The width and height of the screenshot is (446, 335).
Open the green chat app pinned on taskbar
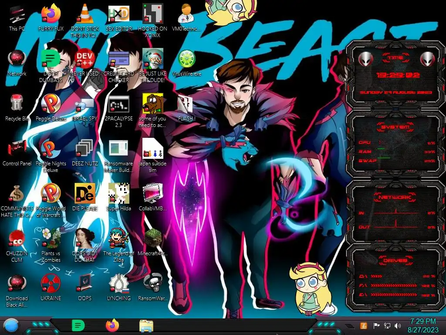(x=78, y=325)
